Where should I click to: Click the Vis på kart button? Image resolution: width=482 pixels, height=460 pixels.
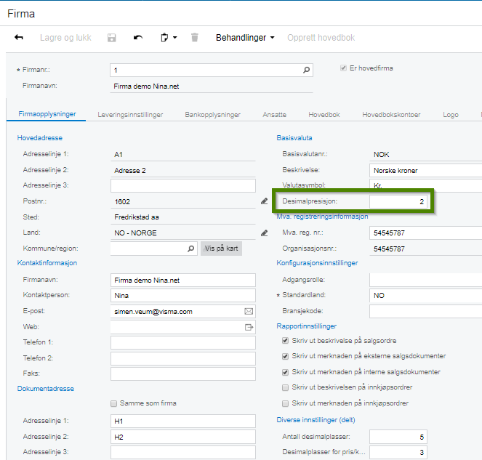point(221,249)
